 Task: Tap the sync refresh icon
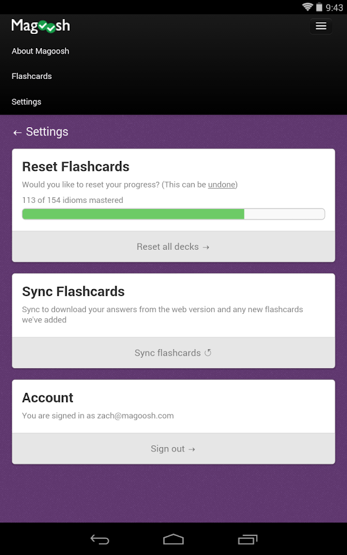point(208,353)
